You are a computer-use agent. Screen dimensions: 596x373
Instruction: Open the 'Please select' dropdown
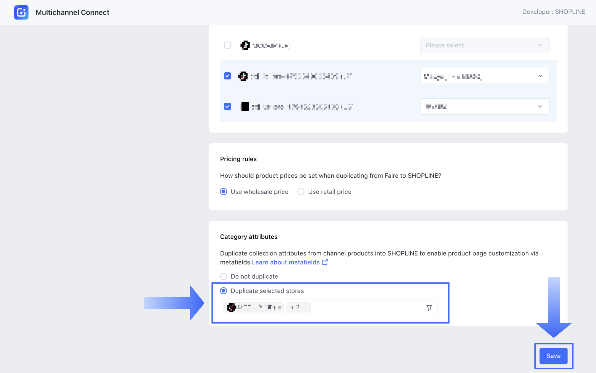point(484,45)
